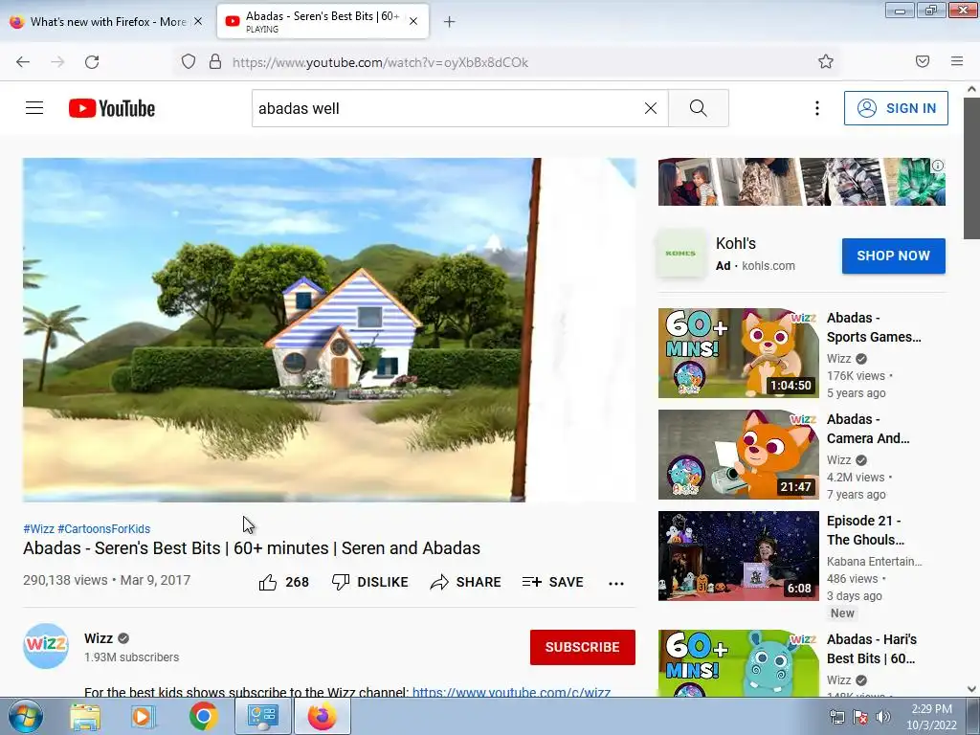Open the YouTube hamburger guide menu
Image resolution: width=980 pixels, height=735 pixels.
coord(34,108)
